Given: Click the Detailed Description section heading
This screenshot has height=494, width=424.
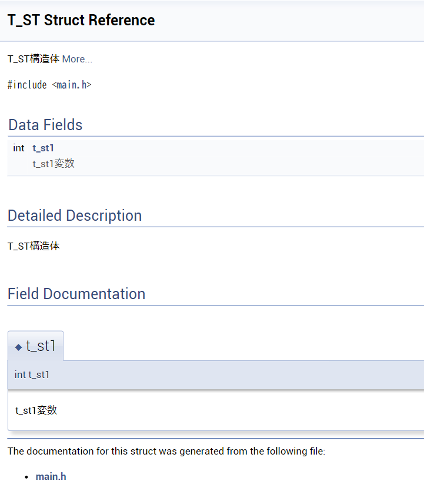Looking at the screenshot, I should [75, 215].
